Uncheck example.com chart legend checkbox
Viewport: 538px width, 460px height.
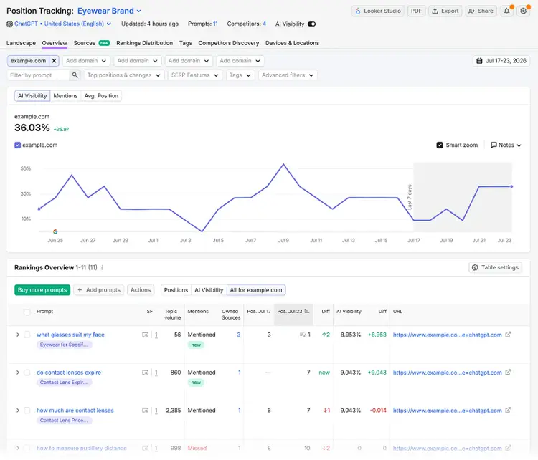coord(17,145)
